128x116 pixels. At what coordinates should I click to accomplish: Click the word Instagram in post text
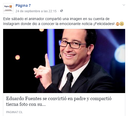[x=11, y=24]
